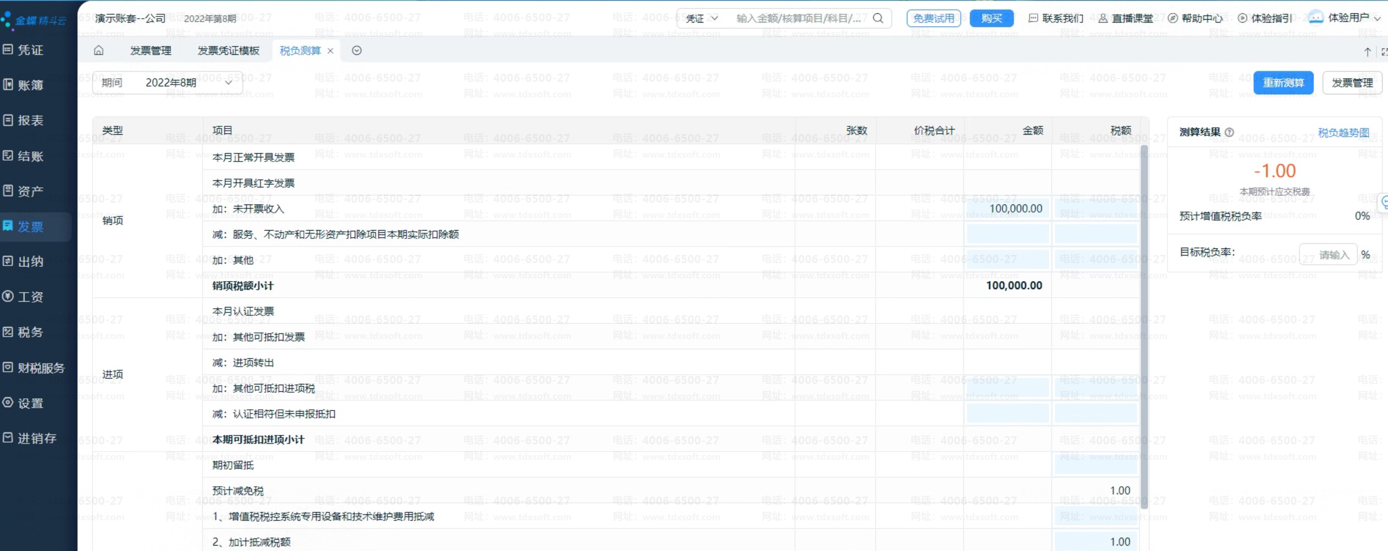
Task: Click the 重新测算 button
Action: pyautogui.click(x=1284, y=83)
